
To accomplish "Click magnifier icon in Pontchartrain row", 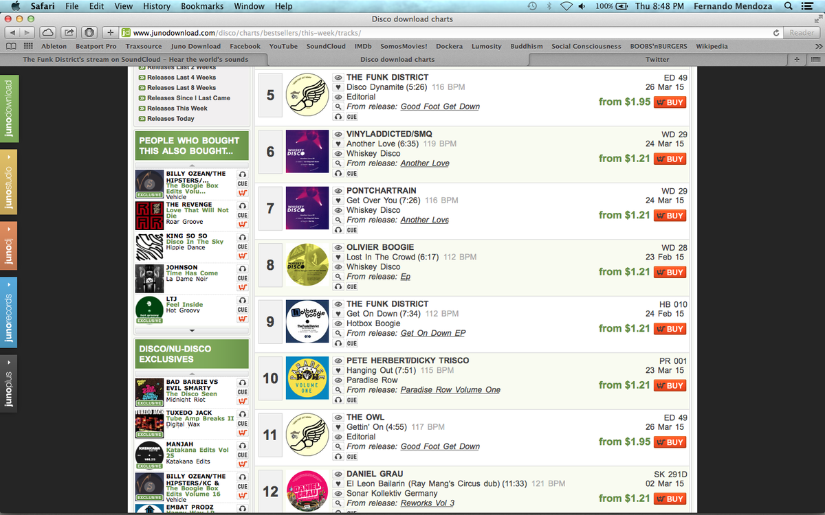I will (x=338, y=220).
